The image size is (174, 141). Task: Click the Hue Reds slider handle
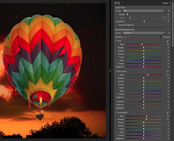tap(142, 44)
